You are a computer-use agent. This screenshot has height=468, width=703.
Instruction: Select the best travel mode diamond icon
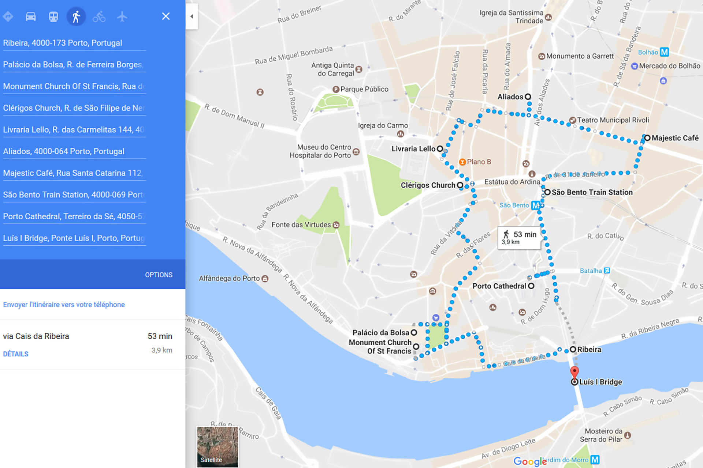coord(8,16)
